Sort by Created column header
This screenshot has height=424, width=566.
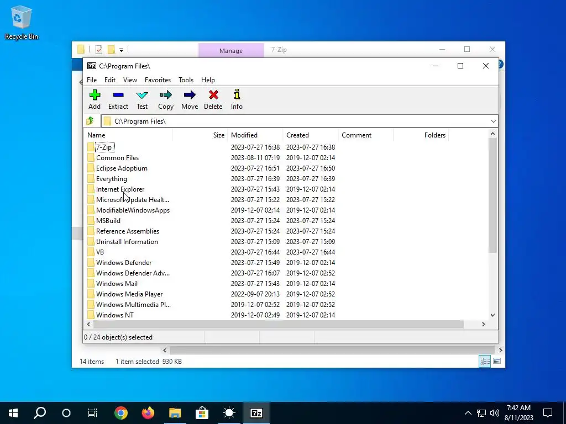coord(311,135)
